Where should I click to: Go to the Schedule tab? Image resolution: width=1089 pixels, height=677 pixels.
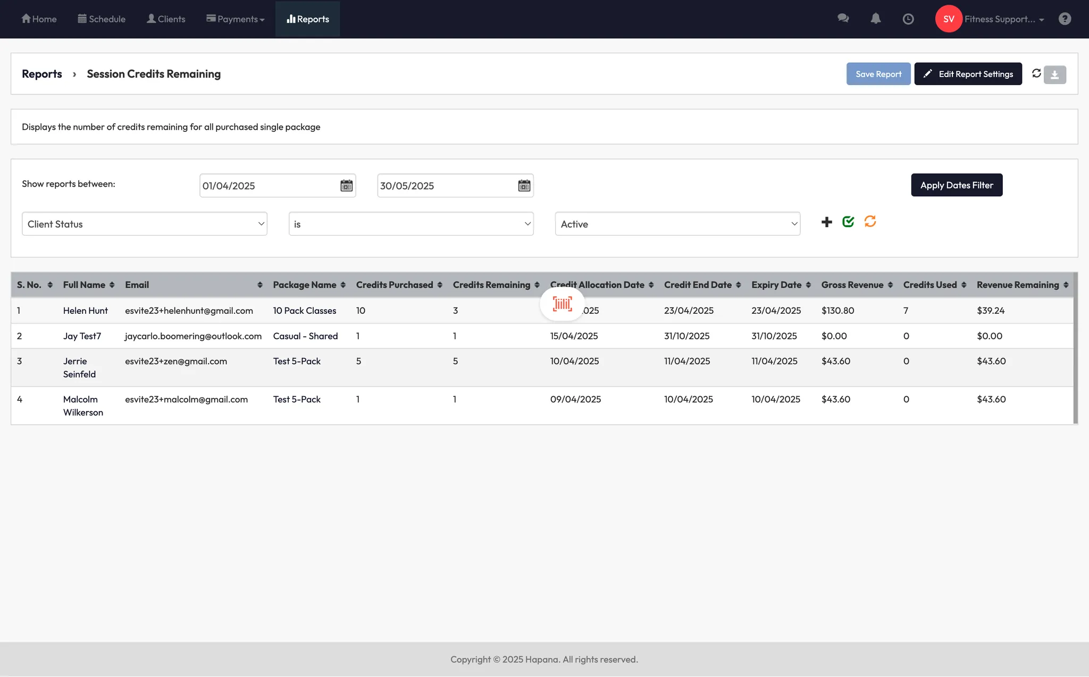tap(102, 19)
